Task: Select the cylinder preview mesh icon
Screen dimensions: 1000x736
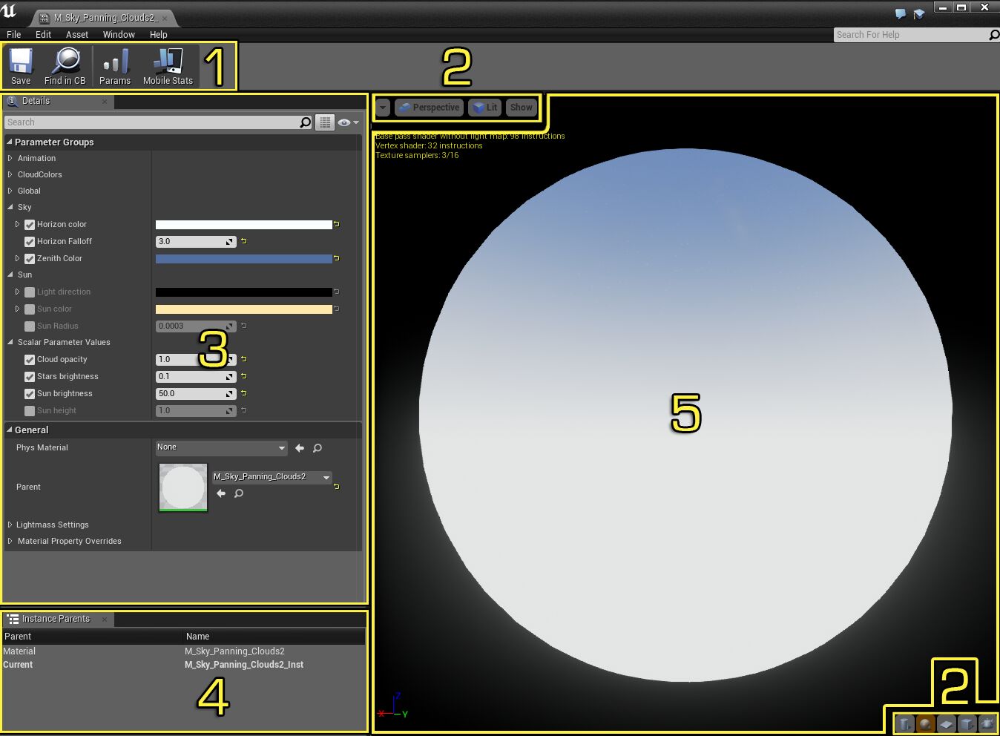Action: click(904, 723)
